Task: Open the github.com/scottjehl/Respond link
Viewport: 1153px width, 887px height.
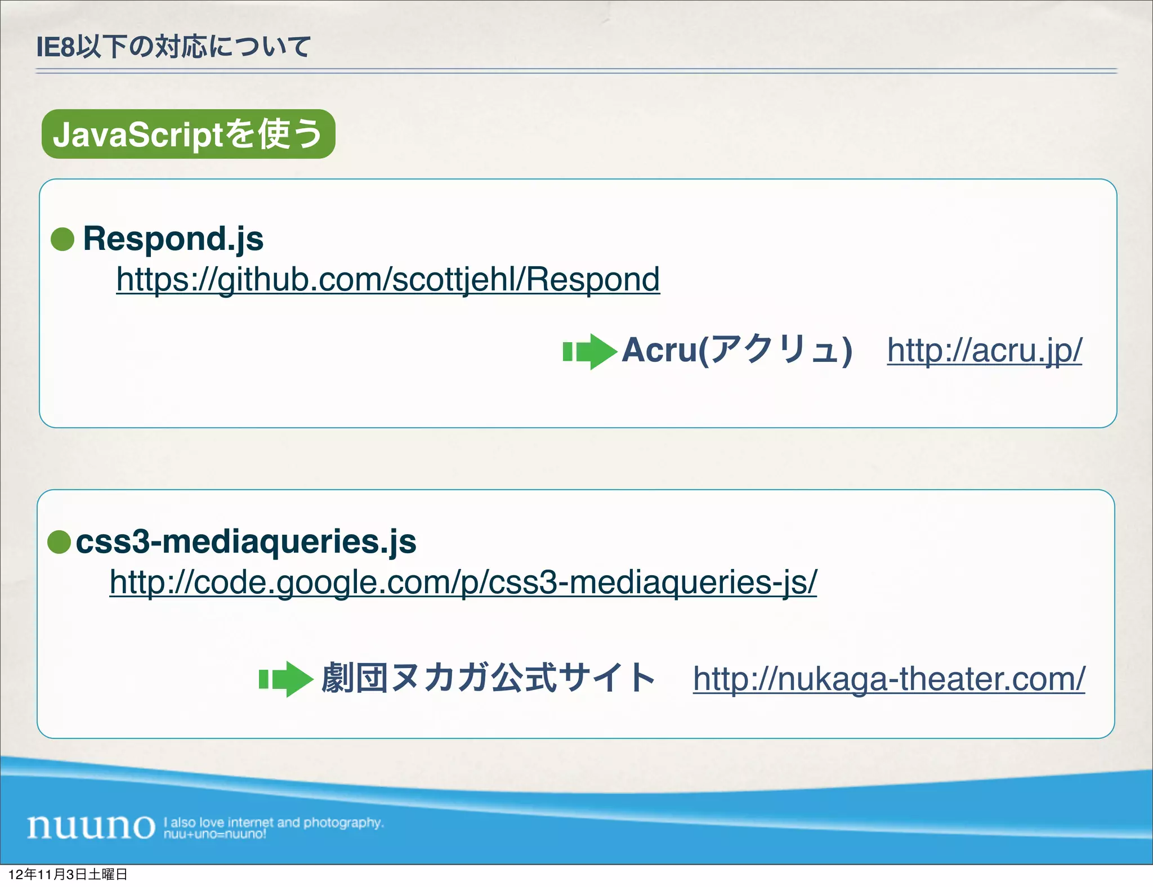Action: (x=388, y=279)
